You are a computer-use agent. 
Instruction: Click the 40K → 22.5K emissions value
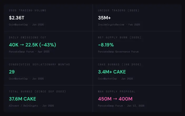pyautogui.click(x=32, y=45)
